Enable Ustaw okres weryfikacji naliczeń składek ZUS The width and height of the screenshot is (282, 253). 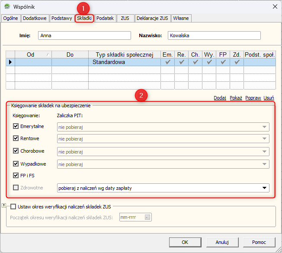tap(13, 207)
